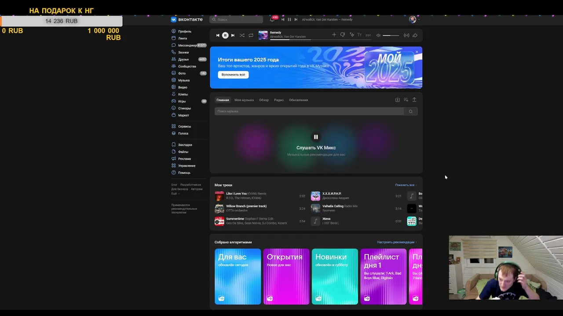Screen dimensions: 563x316
Task: Open Маркет in the left sidebar
Action: (x=180, y=115)
